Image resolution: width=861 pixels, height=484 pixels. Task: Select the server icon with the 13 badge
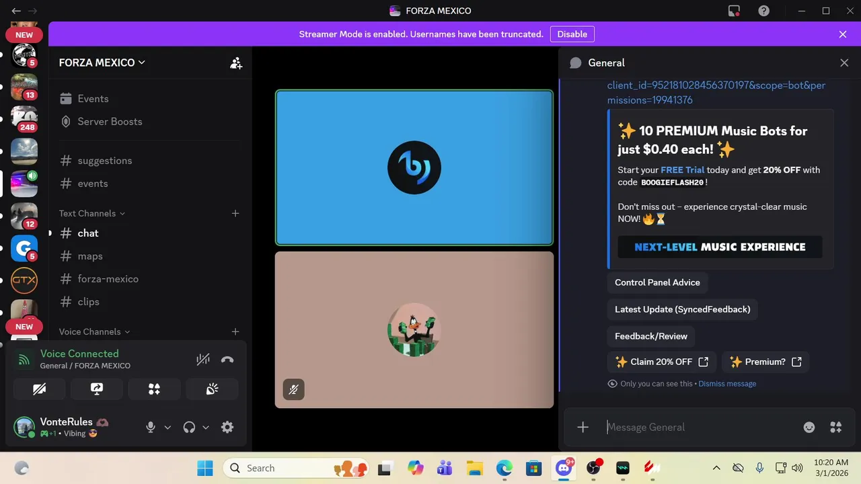(24, 87)
